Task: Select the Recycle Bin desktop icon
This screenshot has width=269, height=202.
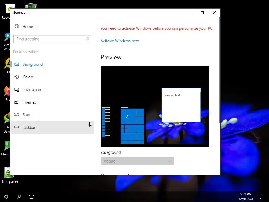Action: coord(6,11)
